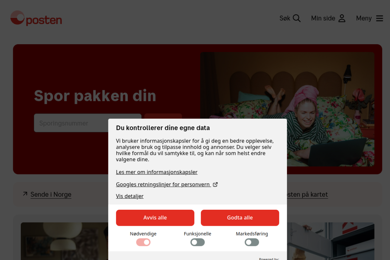Click the Funksjonelle label text
The height and width of the screenshot is (260, 390).
point(197,234)
